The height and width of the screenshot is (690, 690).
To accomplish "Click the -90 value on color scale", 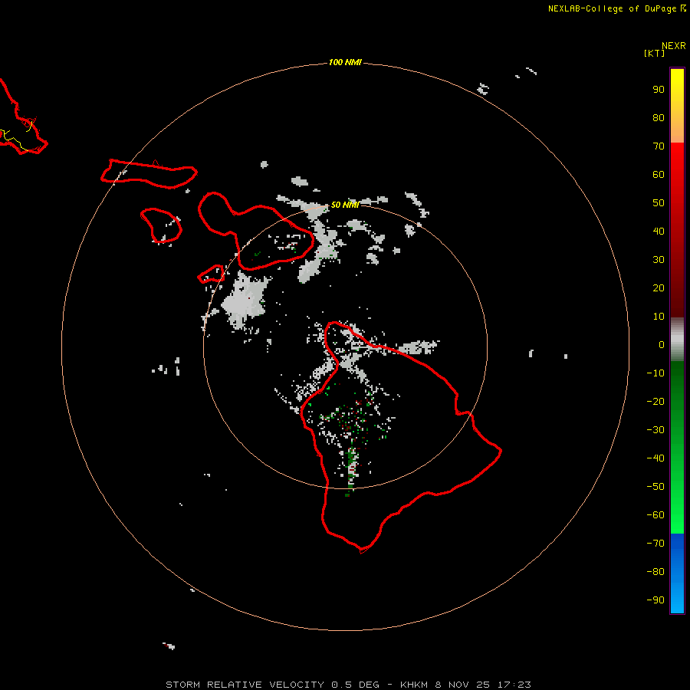I will (x=655, y=600).
